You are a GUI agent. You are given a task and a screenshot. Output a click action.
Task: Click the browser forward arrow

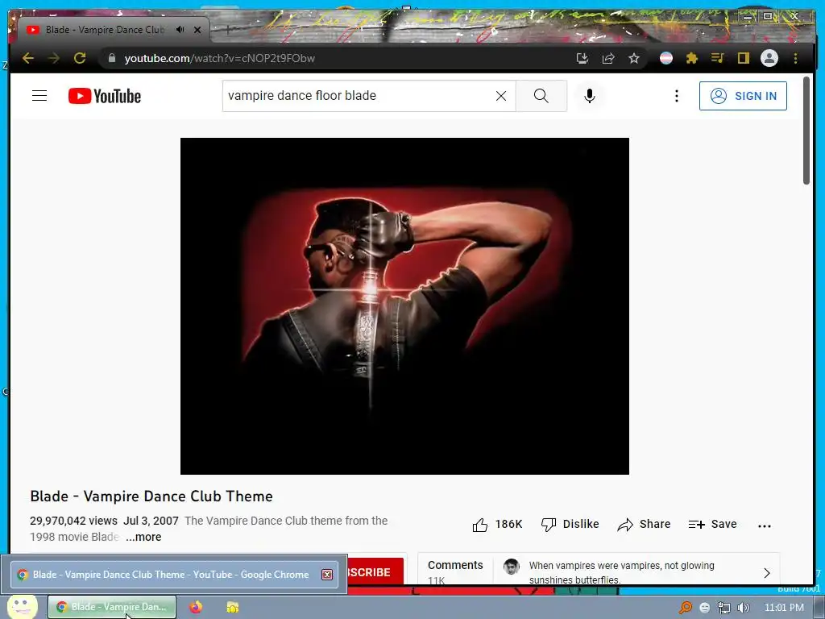pos(54,58)
